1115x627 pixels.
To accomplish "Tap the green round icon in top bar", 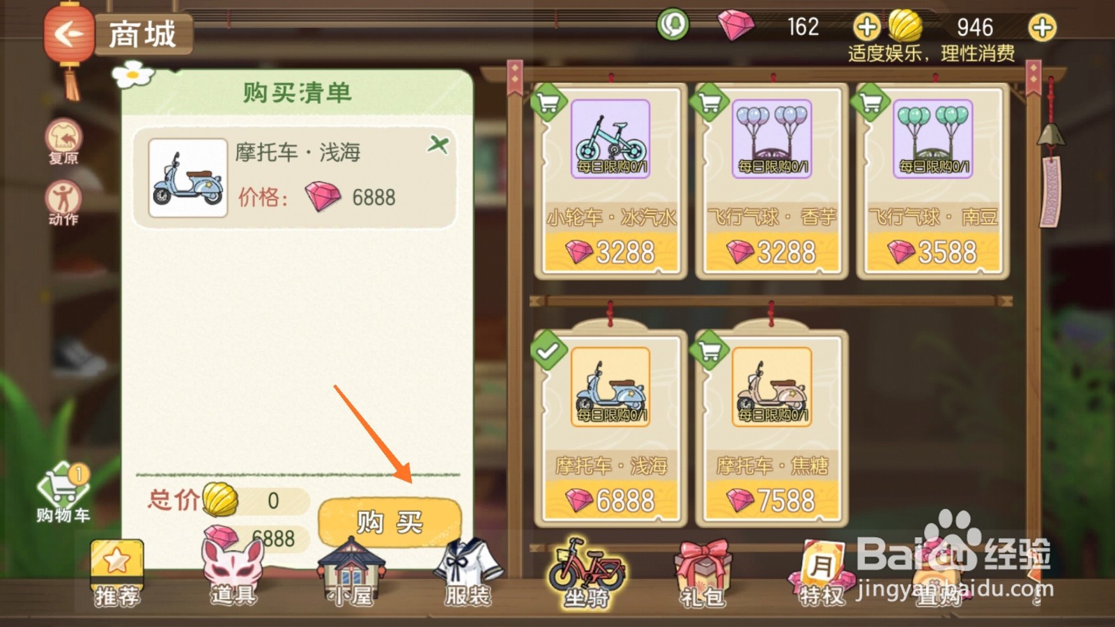I will pos(673,25).
